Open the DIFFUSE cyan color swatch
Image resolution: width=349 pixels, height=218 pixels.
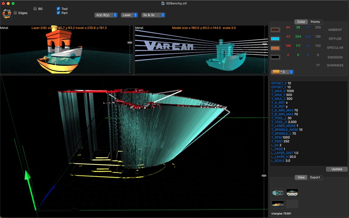coord(275,39)
